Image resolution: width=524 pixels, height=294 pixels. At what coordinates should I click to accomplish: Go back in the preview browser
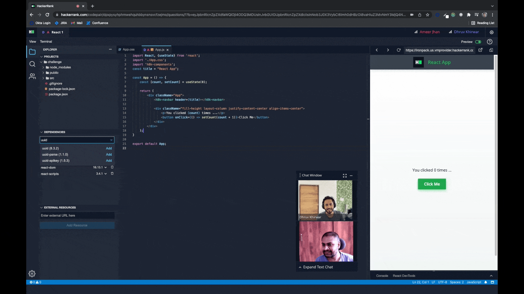(377, 50)
